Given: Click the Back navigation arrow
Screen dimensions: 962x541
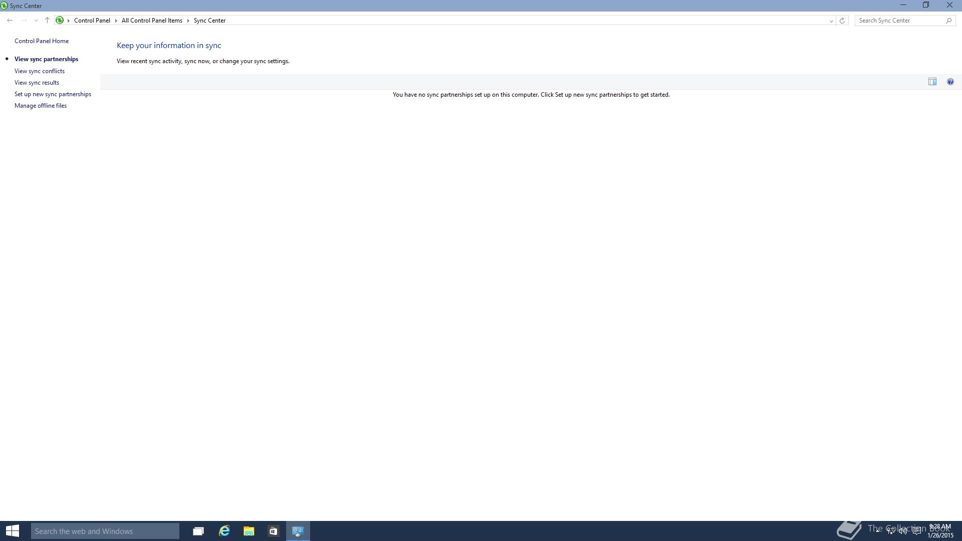Looking at the screenshot, I should click(x=10, y=21).
